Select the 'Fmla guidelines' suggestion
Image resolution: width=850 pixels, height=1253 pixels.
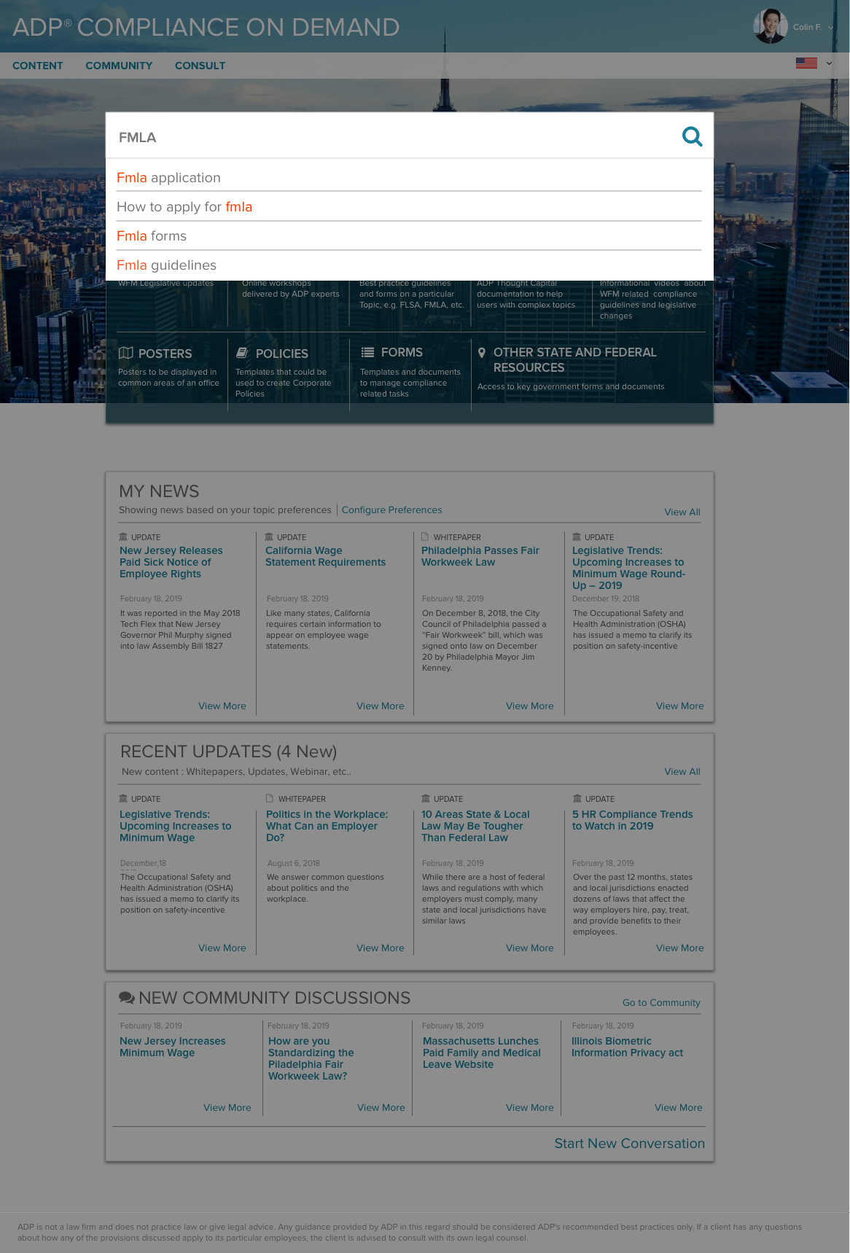click(409, 265)
